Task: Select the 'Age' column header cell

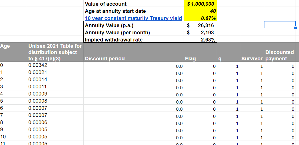Action: tap(13, 52)
